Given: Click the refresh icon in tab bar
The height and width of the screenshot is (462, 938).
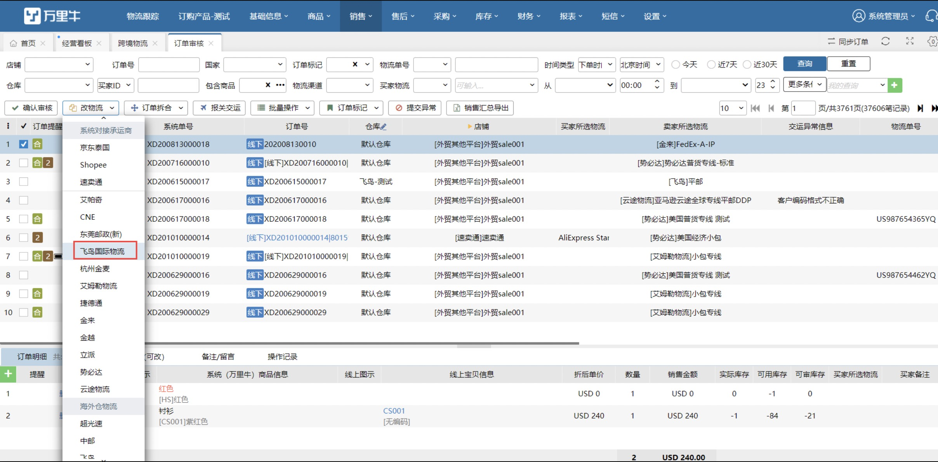Looking at the screenshot, I should coord(885,42).
